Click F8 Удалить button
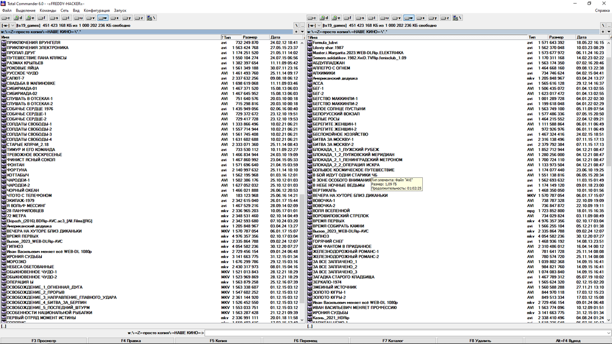 [x=480, y=340]
